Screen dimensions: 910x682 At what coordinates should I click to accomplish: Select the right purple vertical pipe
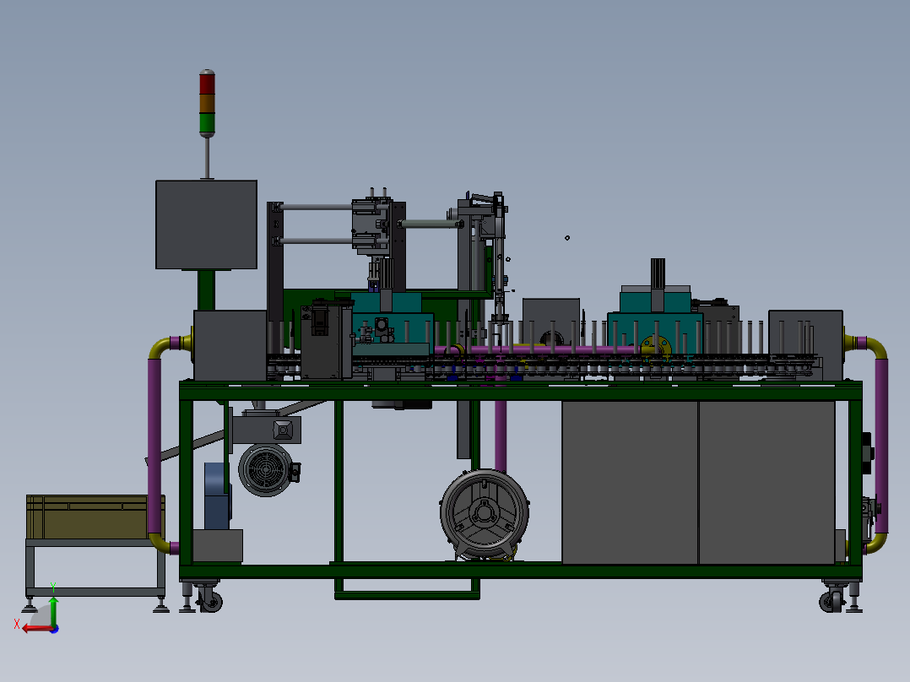[x=881, y=446]
